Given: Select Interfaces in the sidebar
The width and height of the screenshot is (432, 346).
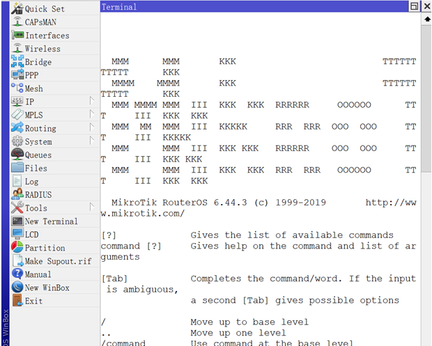Looking at the screenshot, I should click(47, 36).
